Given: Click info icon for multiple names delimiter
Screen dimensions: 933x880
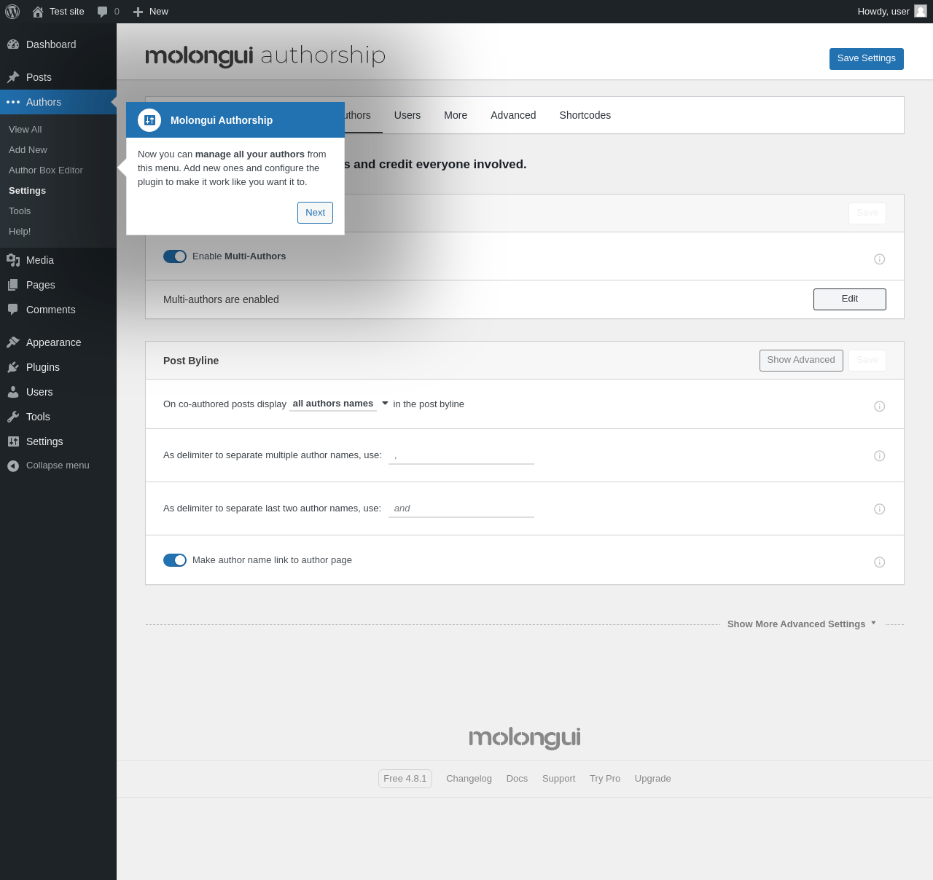Looking at the screenshot, I should click(880, 456).
